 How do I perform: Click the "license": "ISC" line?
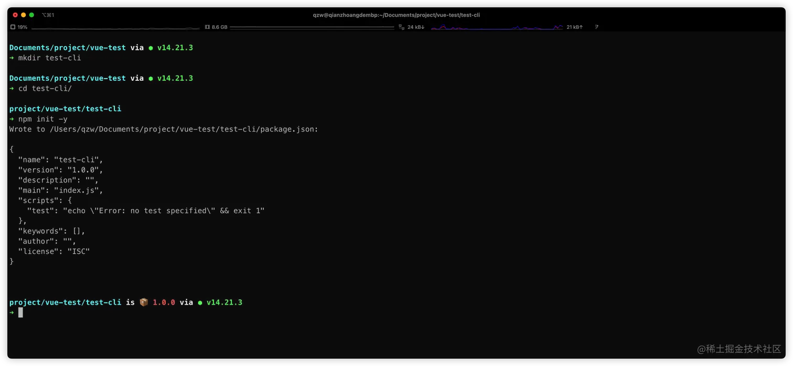click(54, 252)
